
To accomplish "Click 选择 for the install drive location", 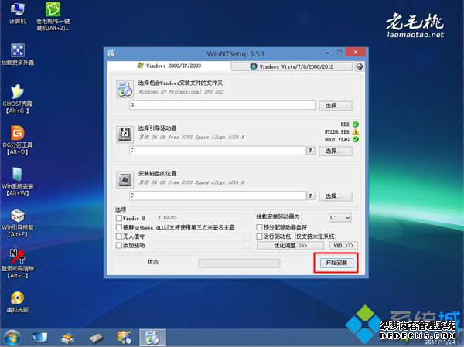I will coord(336,196).
